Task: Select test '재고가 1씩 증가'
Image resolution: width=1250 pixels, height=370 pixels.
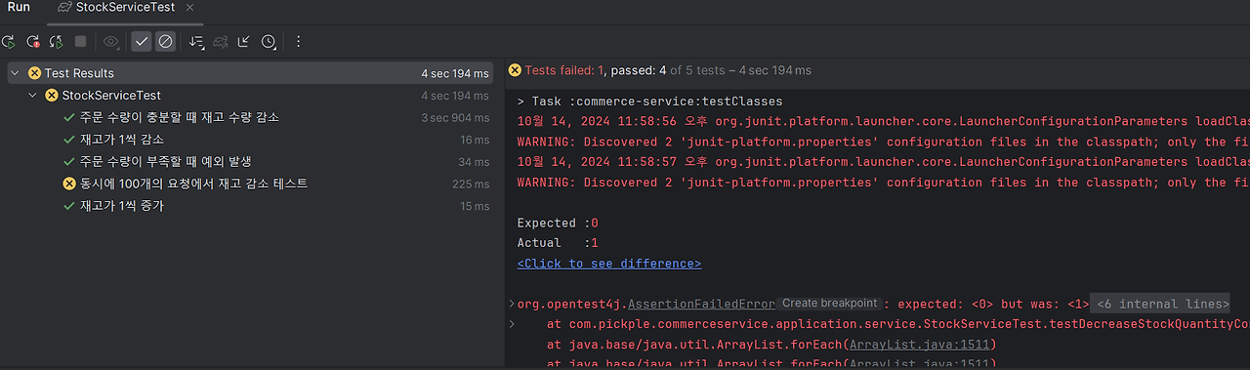Action: coord(122,206)
